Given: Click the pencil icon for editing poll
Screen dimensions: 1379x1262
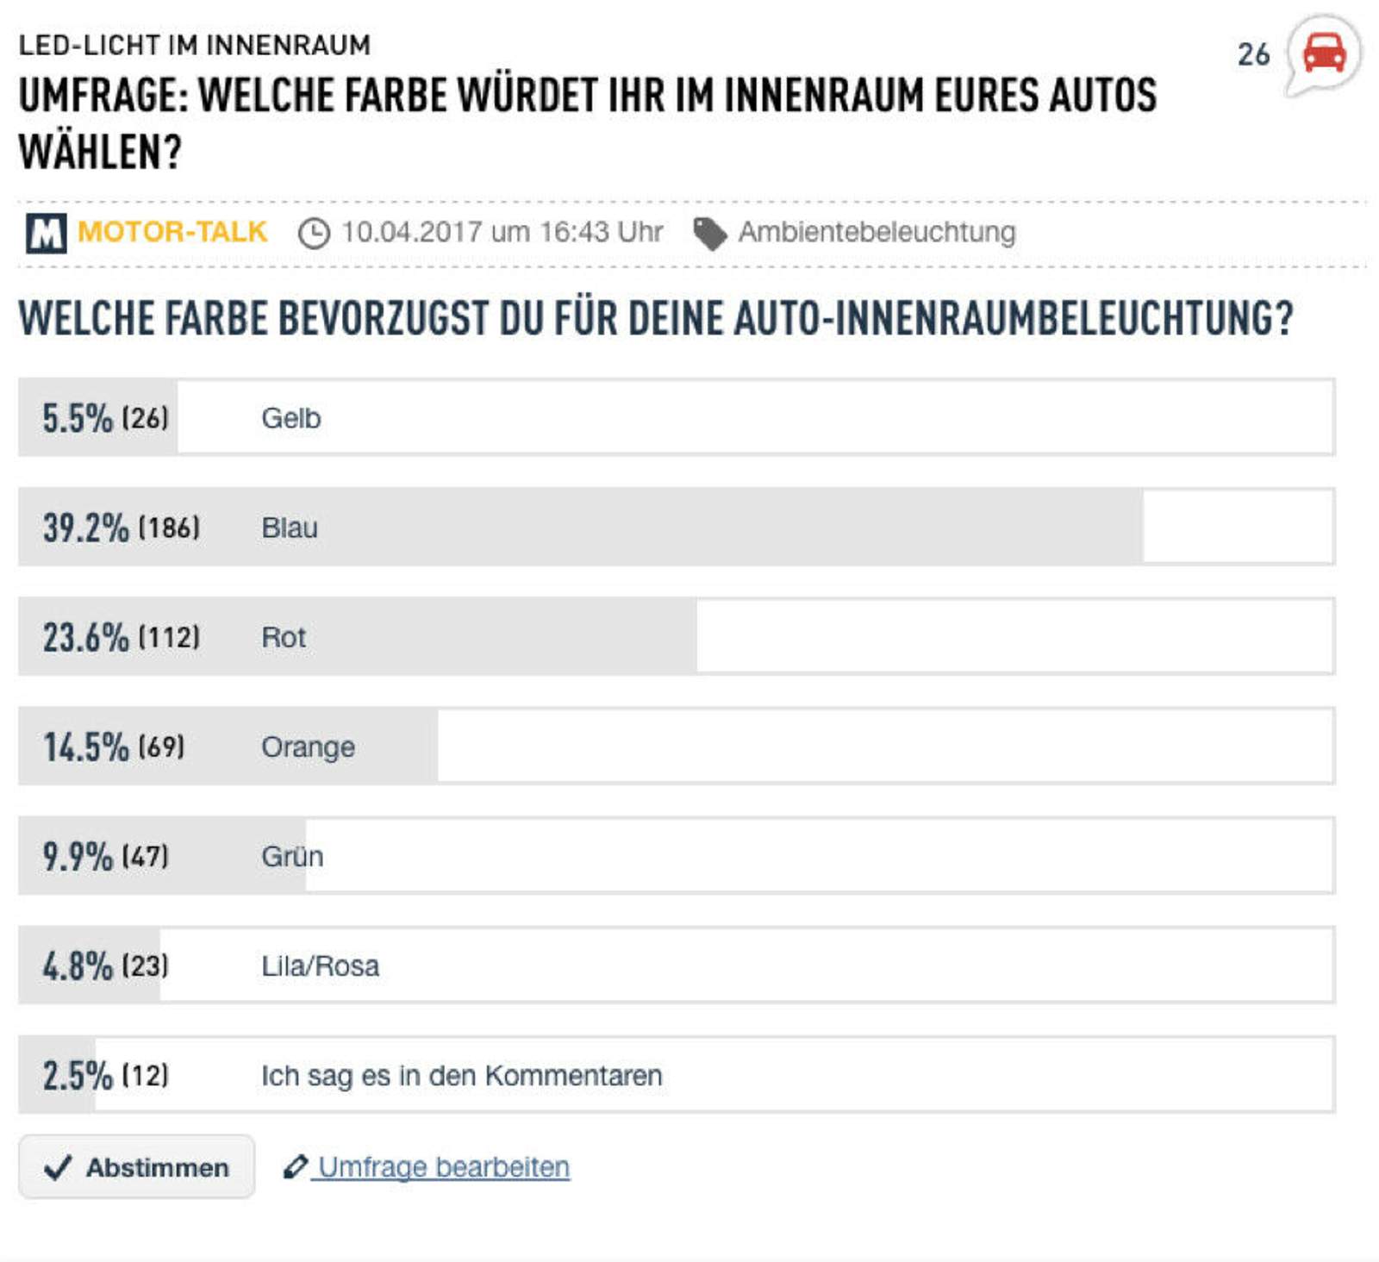Looking at the screenshot, I should 295,1167.
